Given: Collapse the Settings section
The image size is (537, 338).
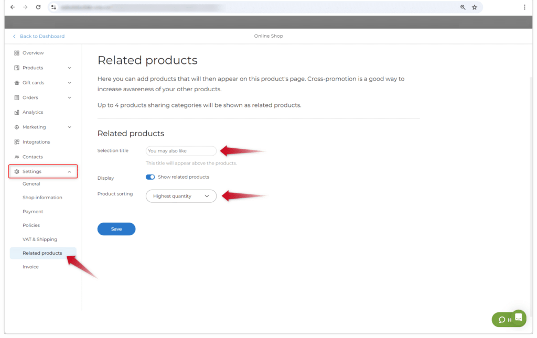Looking at the screenshot, I should coord(69,172).
